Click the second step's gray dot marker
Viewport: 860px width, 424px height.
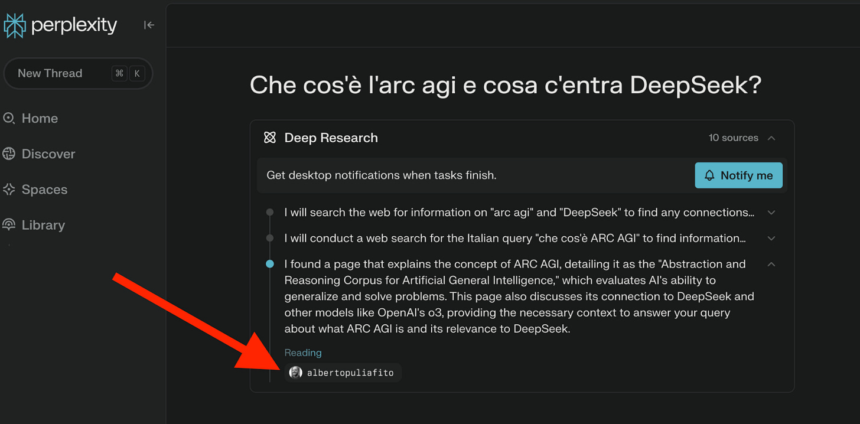pyautogui.click(x=270, y=238)
